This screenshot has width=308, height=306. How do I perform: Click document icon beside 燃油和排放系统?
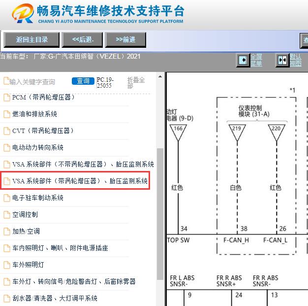point(7,114)
